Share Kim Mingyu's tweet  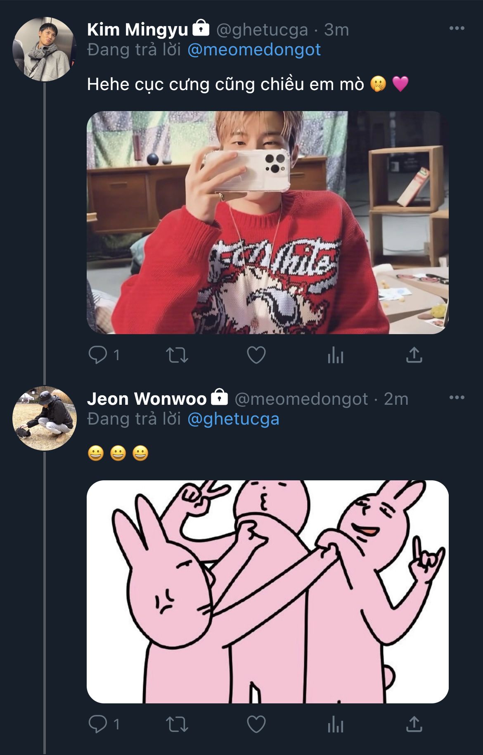tap(414, 355)
